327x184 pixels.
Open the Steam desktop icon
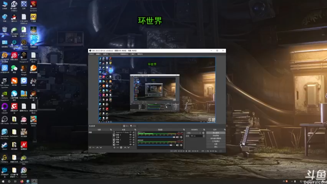tap(4, 146)
